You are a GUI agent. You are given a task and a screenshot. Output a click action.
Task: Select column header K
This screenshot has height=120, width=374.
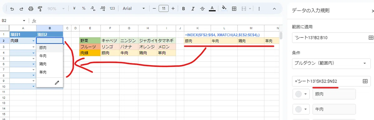(197, 28)
